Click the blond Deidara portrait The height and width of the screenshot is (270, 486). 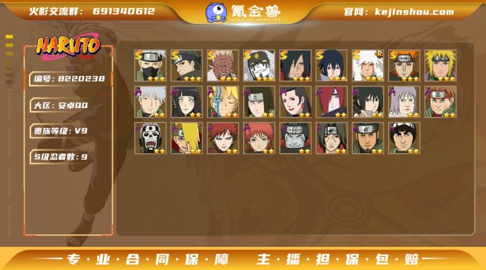186,138
